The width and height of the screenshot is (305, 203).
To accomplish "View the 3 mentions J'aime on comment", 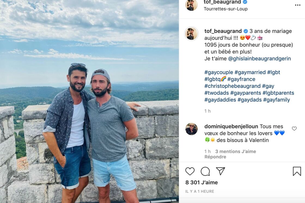I will [x=236, y=151].
